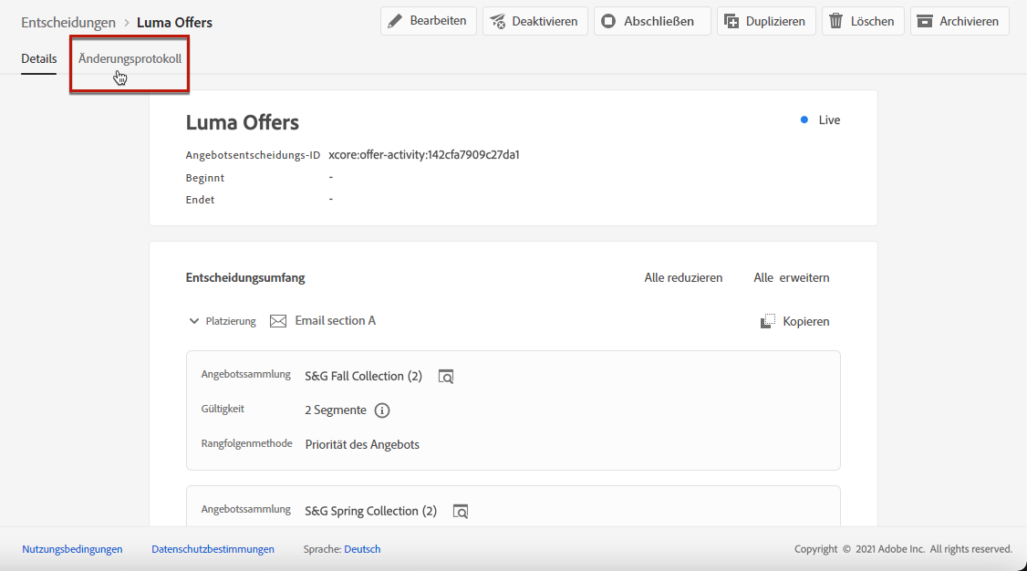Click the Bearbeiten pencil icon
The width and height of the screenshot is (1027, 571).
[396, 21]
